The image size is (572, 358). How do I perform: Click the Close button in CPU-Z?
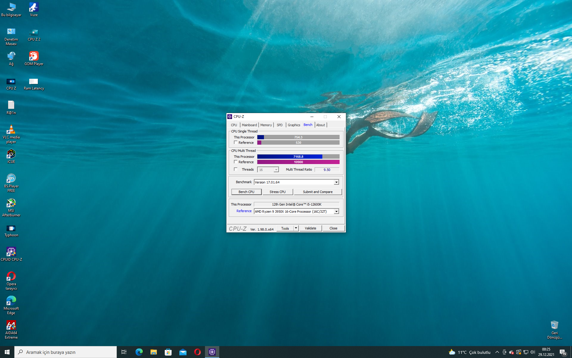tap(333, 228)
